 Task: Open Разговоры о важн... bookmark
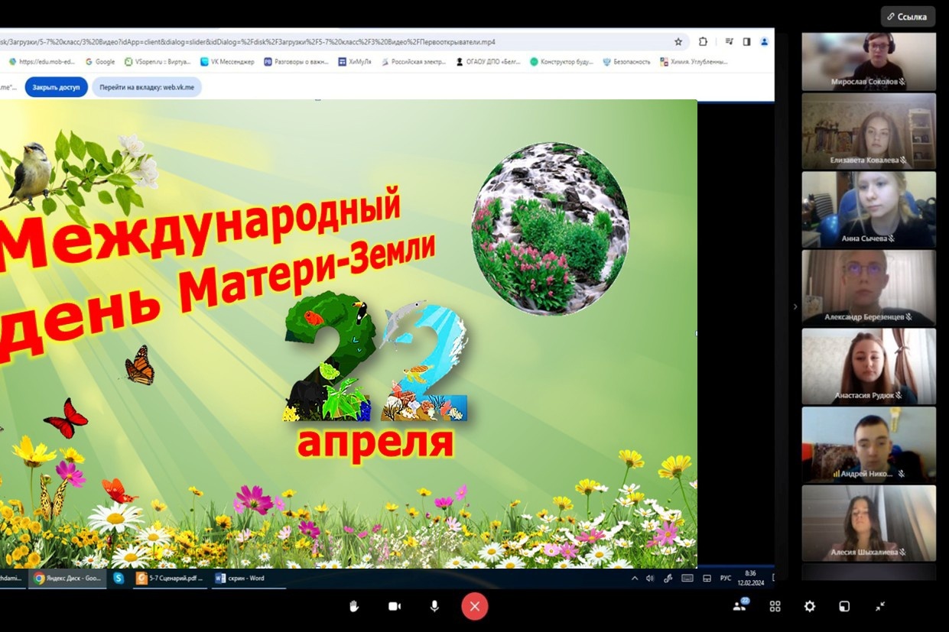pos(297,62)
